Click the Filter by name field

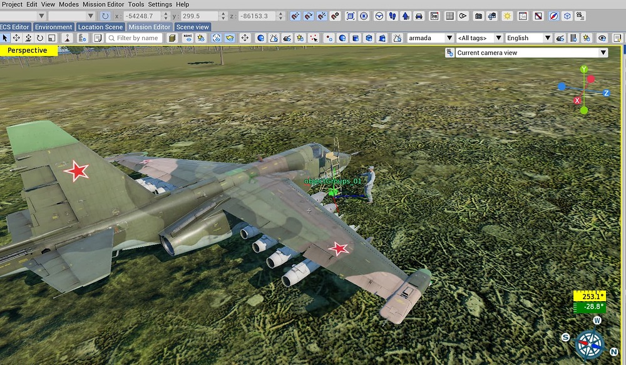(x=134, y=38)
